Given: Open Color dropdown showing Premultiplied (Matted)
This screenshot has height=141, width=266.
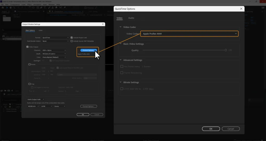Looking at the screenshot, I should (x=54, y=57).
